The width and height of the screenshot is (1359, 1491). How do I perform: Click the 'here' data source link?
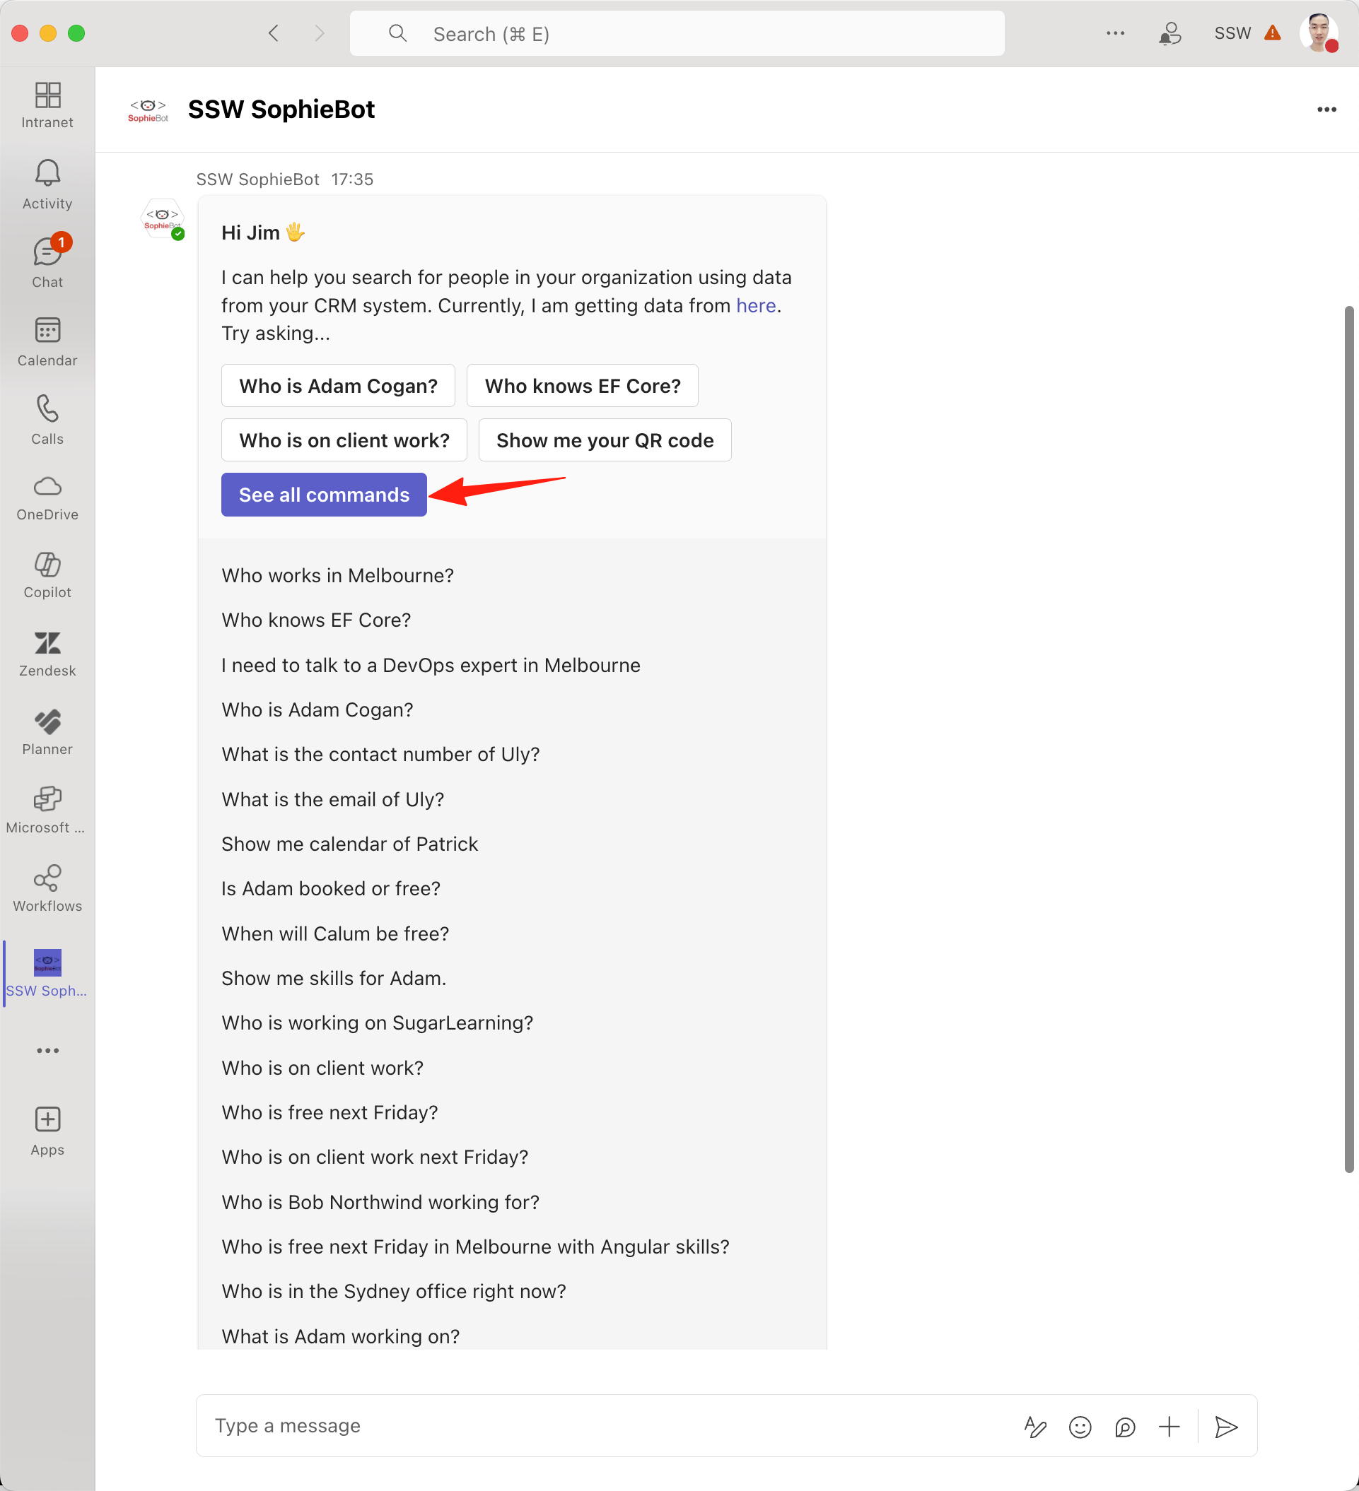755,305
